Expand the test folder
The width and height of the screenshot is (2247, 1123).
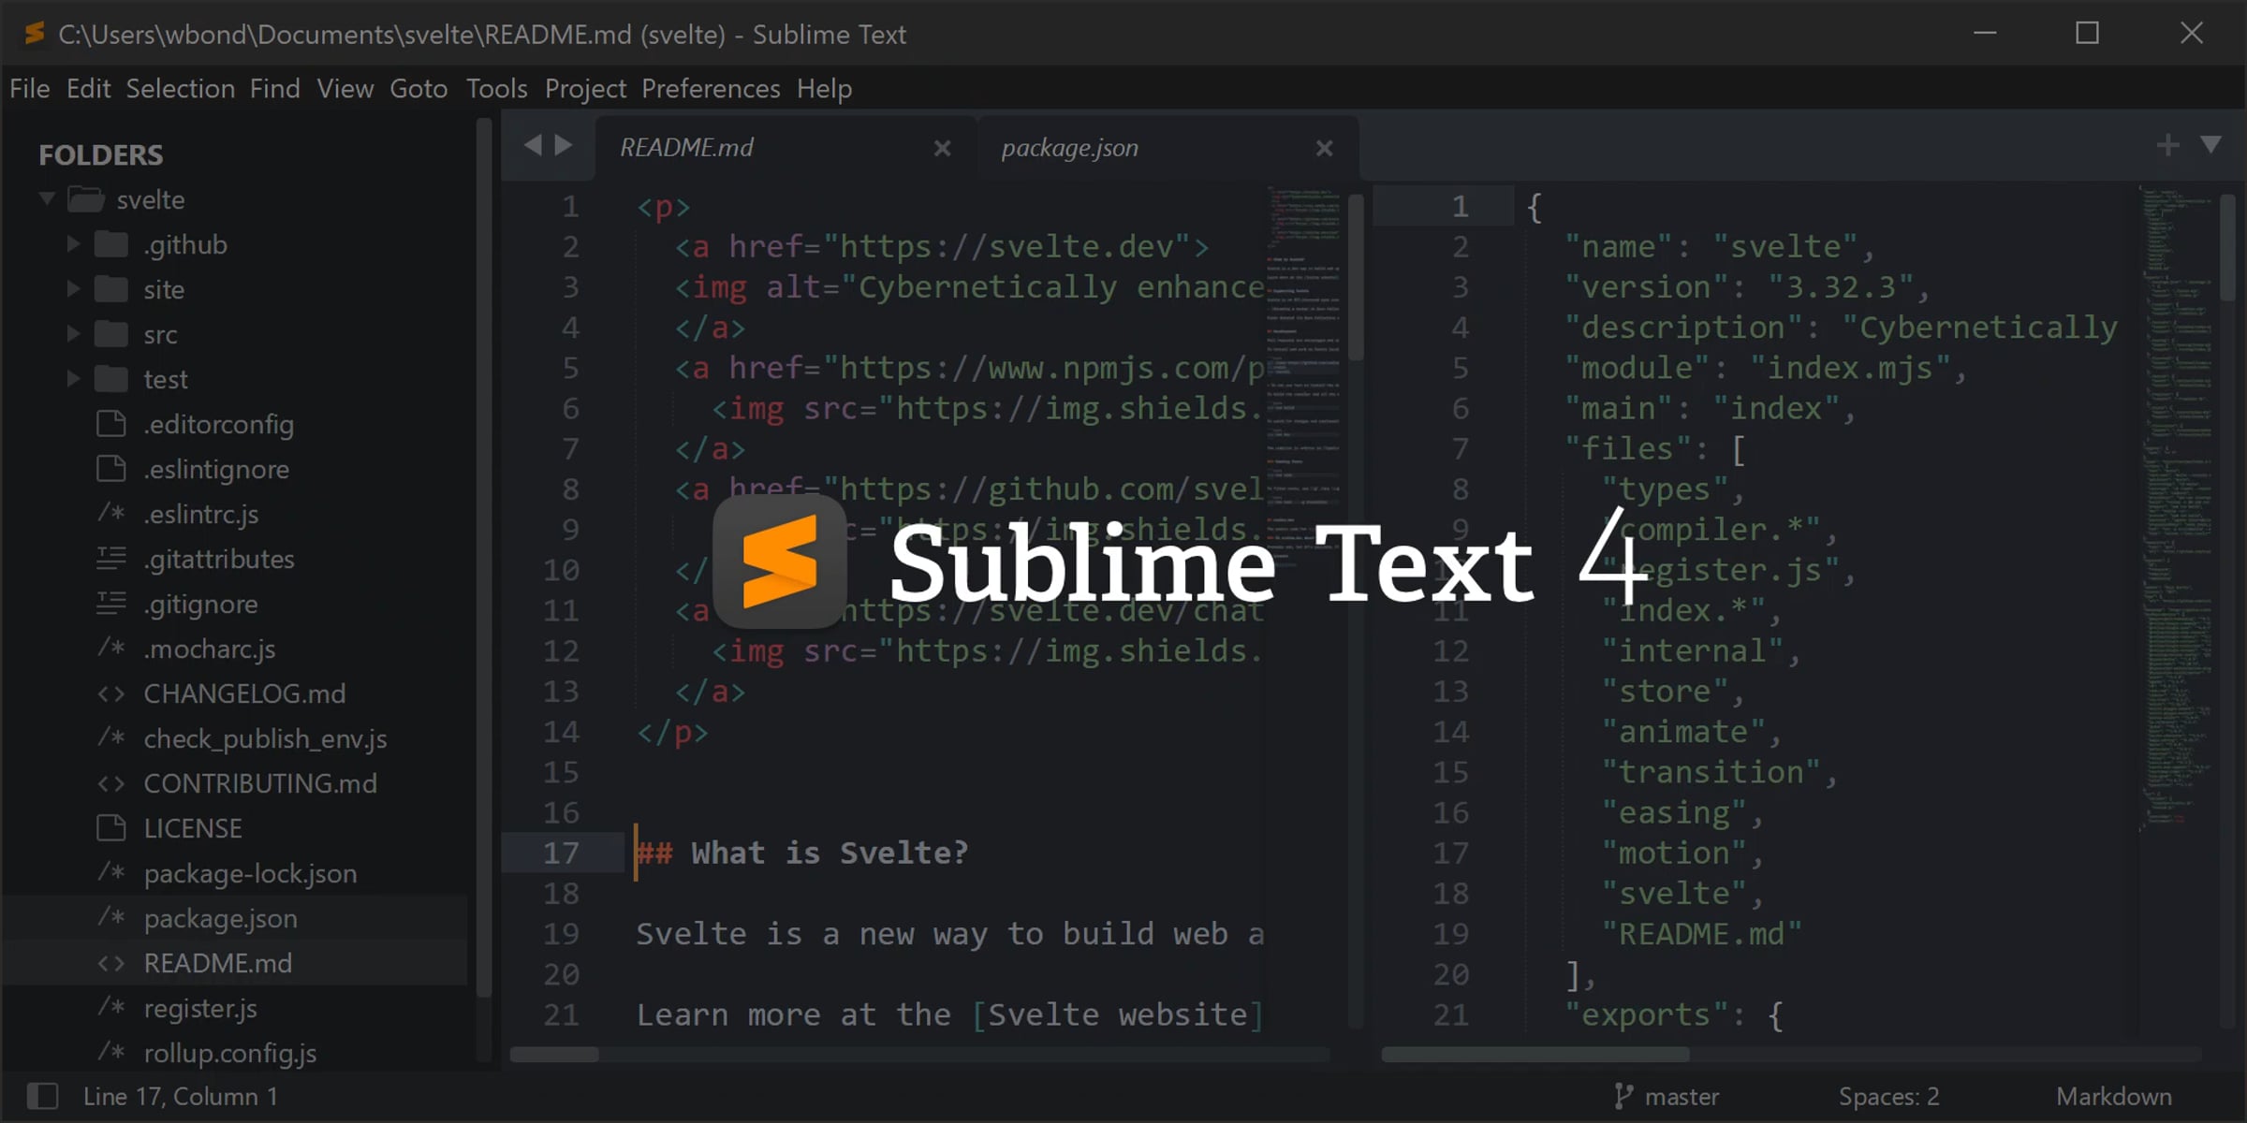click(x=73, y=379)
